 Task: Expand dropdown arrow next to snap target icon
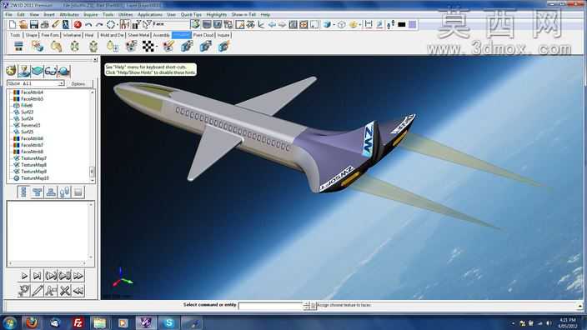point(118,25)
